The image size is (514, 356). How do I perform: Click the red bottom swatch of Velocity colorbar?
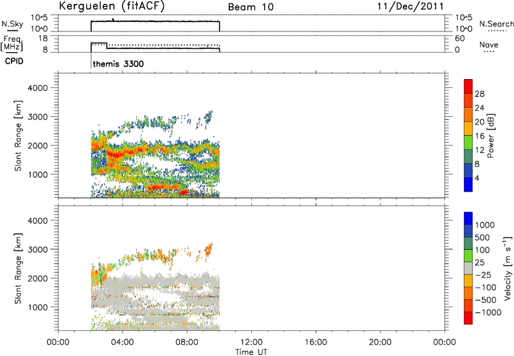click(468, 318)
